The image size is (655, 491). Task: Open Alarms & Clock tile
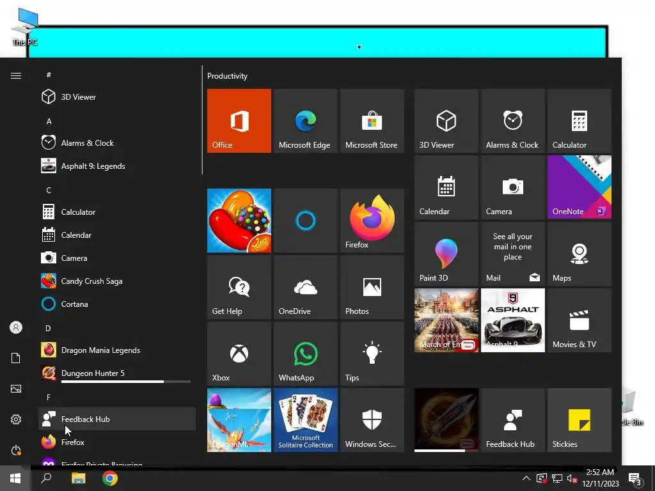click(x=512, y=121)
